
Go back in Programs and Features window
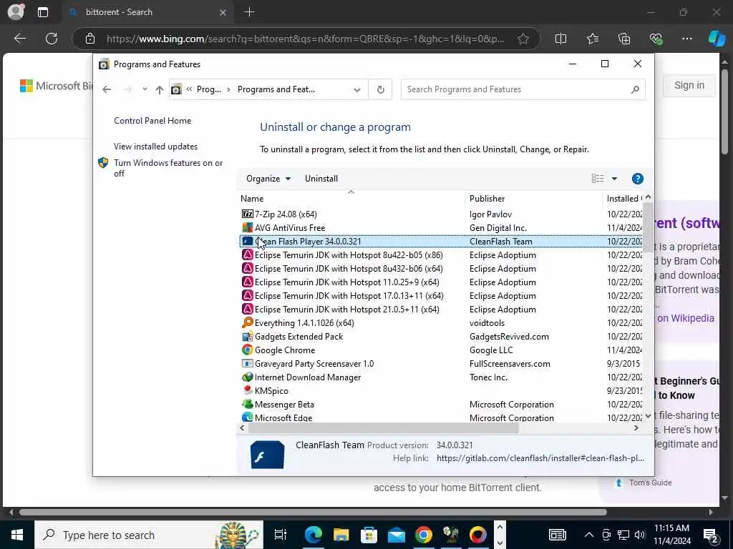[x=107, y=89]
